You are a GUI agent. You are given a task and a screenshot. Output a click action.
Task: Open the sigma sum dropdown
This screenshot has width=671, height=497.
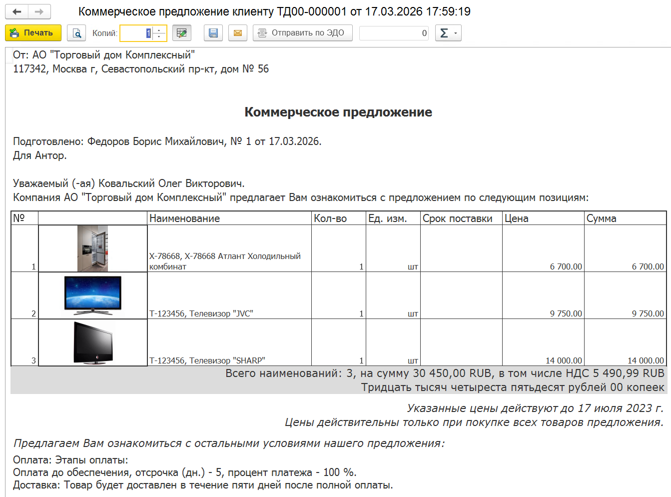[x=448, y=33]
